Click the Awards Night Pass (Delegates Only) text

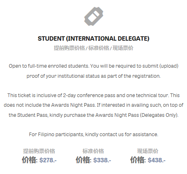coord(137,115)
